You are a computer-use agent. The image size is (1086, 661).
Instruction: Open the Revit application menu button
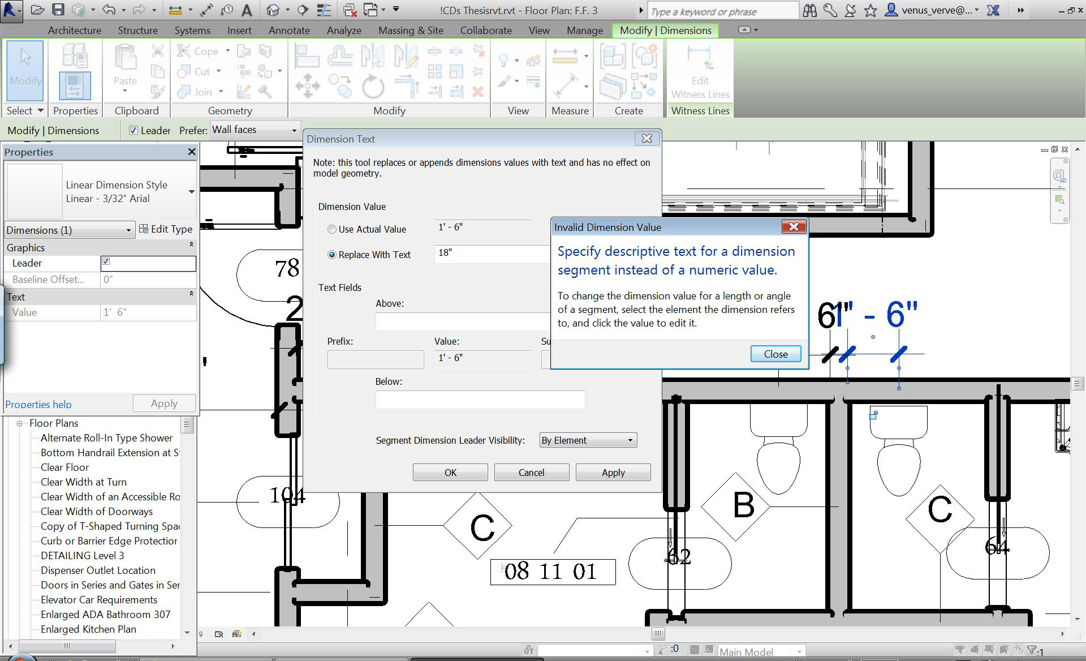(x=10, y=10)
